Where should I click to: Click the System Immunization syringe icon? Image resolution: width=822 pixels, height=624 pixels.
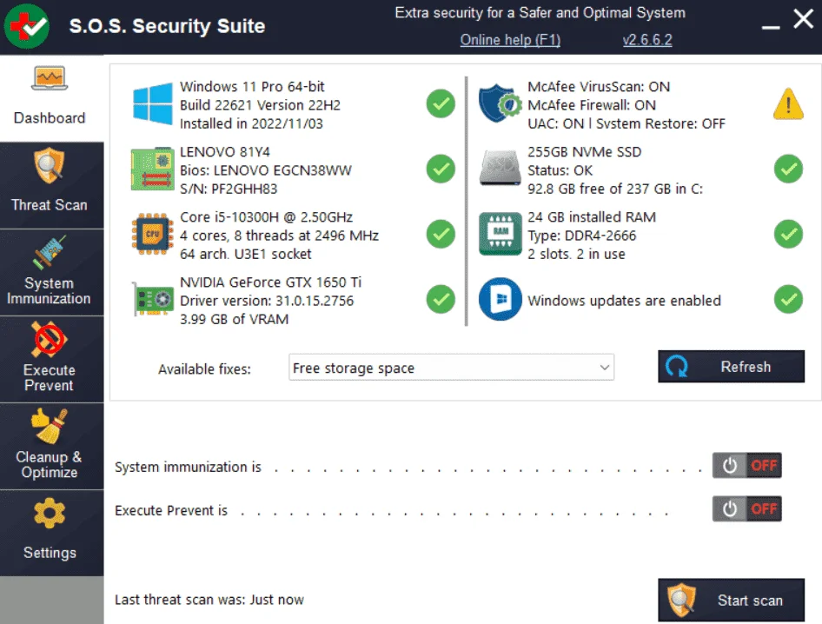50,252
